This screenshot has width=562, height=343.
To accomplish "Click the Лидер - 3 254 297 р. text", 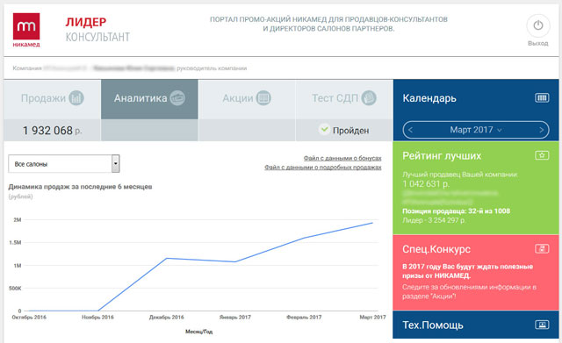I will (x=434, y=220).
